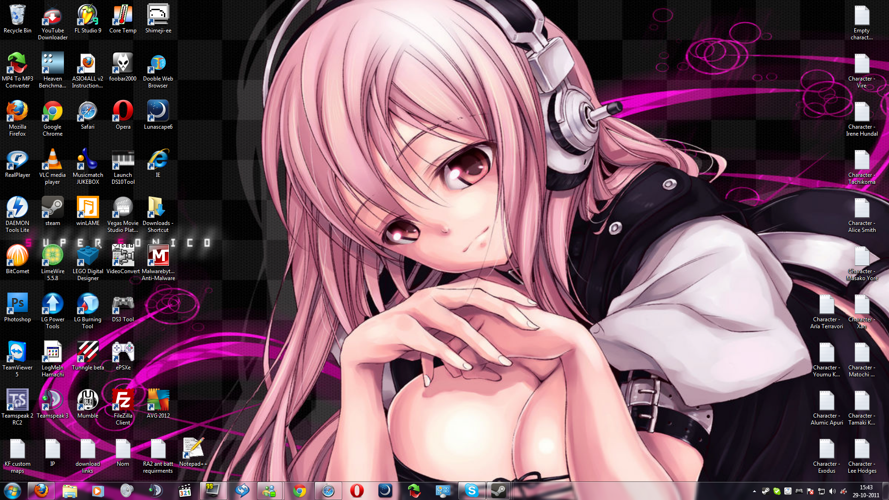889x500 pixels.
Task: Launch YouTube Downloader shortcut
Action: pyautogui.click(x=52, y=22)
